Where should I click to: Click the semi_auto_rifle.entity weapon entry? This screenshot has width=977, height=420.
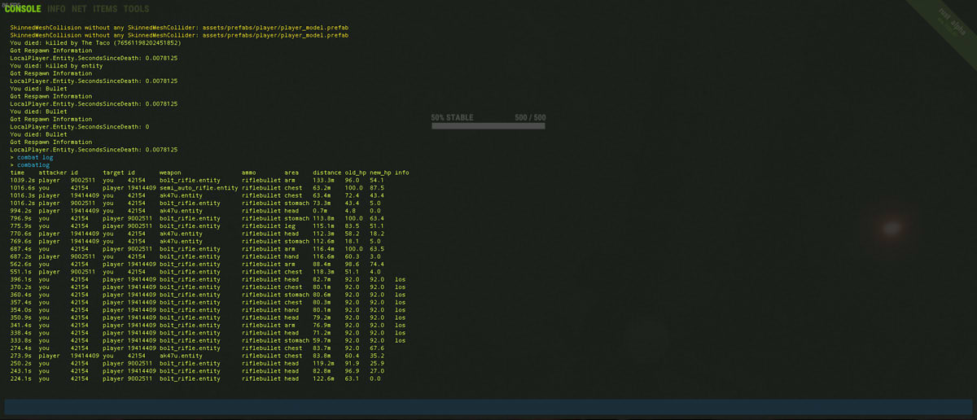[198, 188]
